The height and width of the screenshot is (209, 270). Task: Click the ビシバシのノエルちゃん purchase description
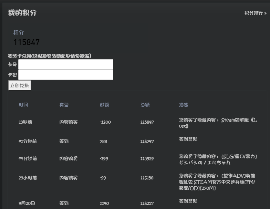[218, 159]
